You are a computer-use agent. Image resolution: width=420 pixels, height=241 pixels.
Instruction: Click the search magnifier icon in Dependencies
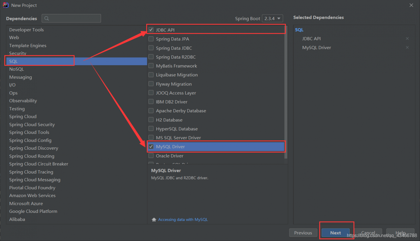click(x=47, y=18)
